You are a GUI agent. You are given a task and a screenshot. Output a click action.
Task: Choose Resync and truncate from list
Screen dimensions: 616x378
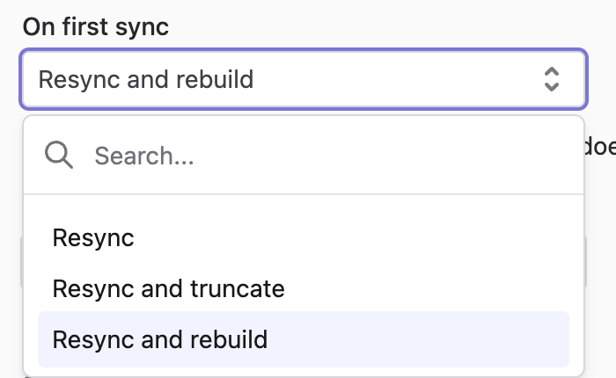[x=169, y=288]
